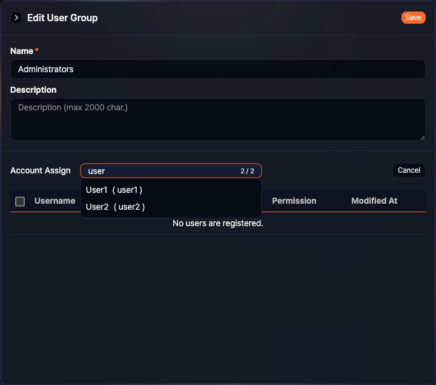Focus the Name field containing Administrators
436x385 pixels.
(218, 69)
